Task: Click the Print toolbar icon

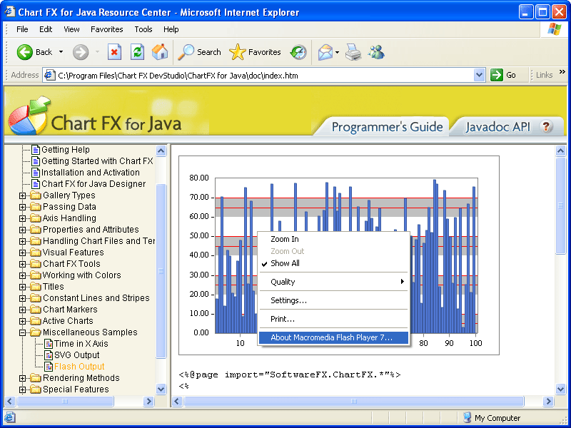Action: [353, 52]
